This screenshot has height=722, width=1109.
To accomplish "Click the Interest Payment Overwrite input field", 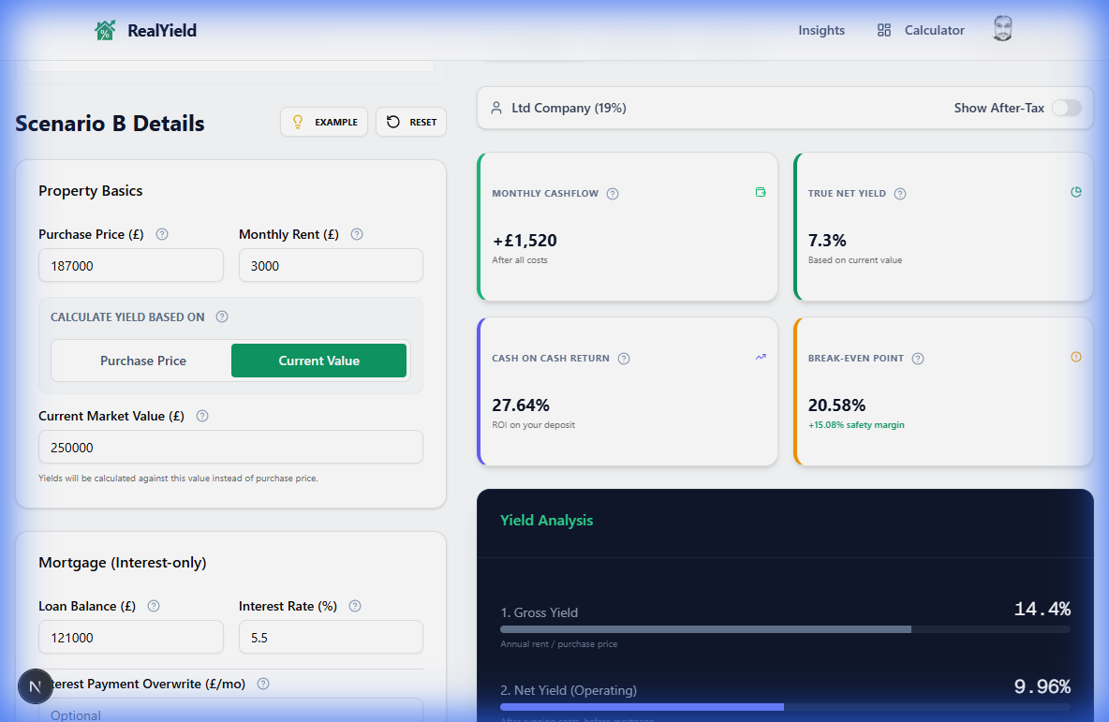I will 230,714.
